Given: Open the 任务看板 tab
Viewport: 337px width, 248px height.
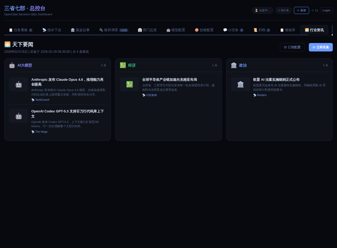Looking at the screenshot, I should (x=21, y=30).
